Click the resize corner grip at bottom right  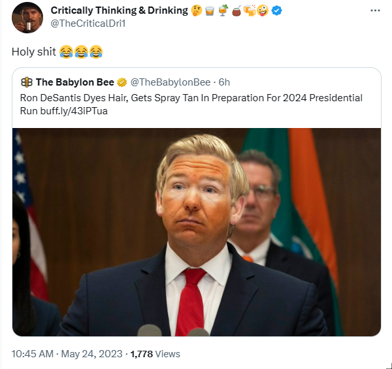(387, 364)
